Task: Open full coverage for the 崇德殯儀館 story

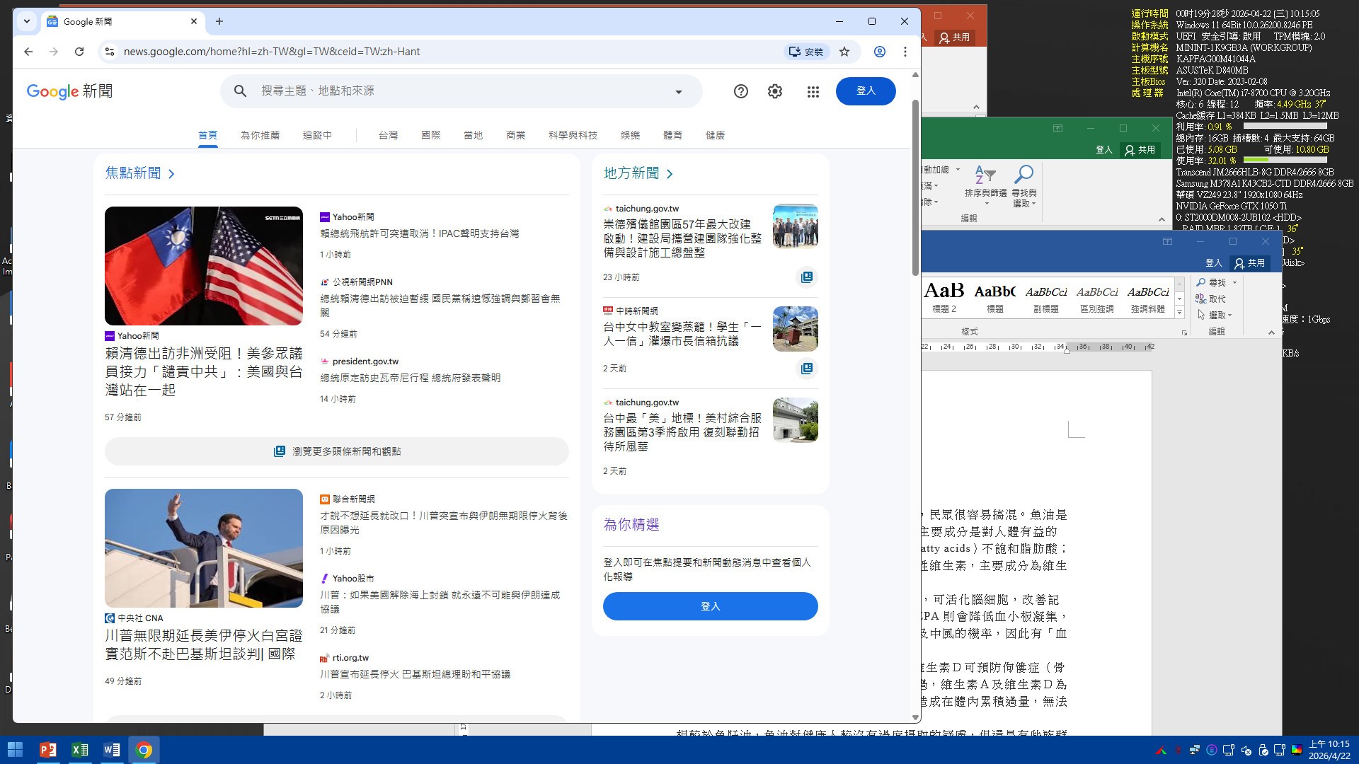Action: click(806, 277)
